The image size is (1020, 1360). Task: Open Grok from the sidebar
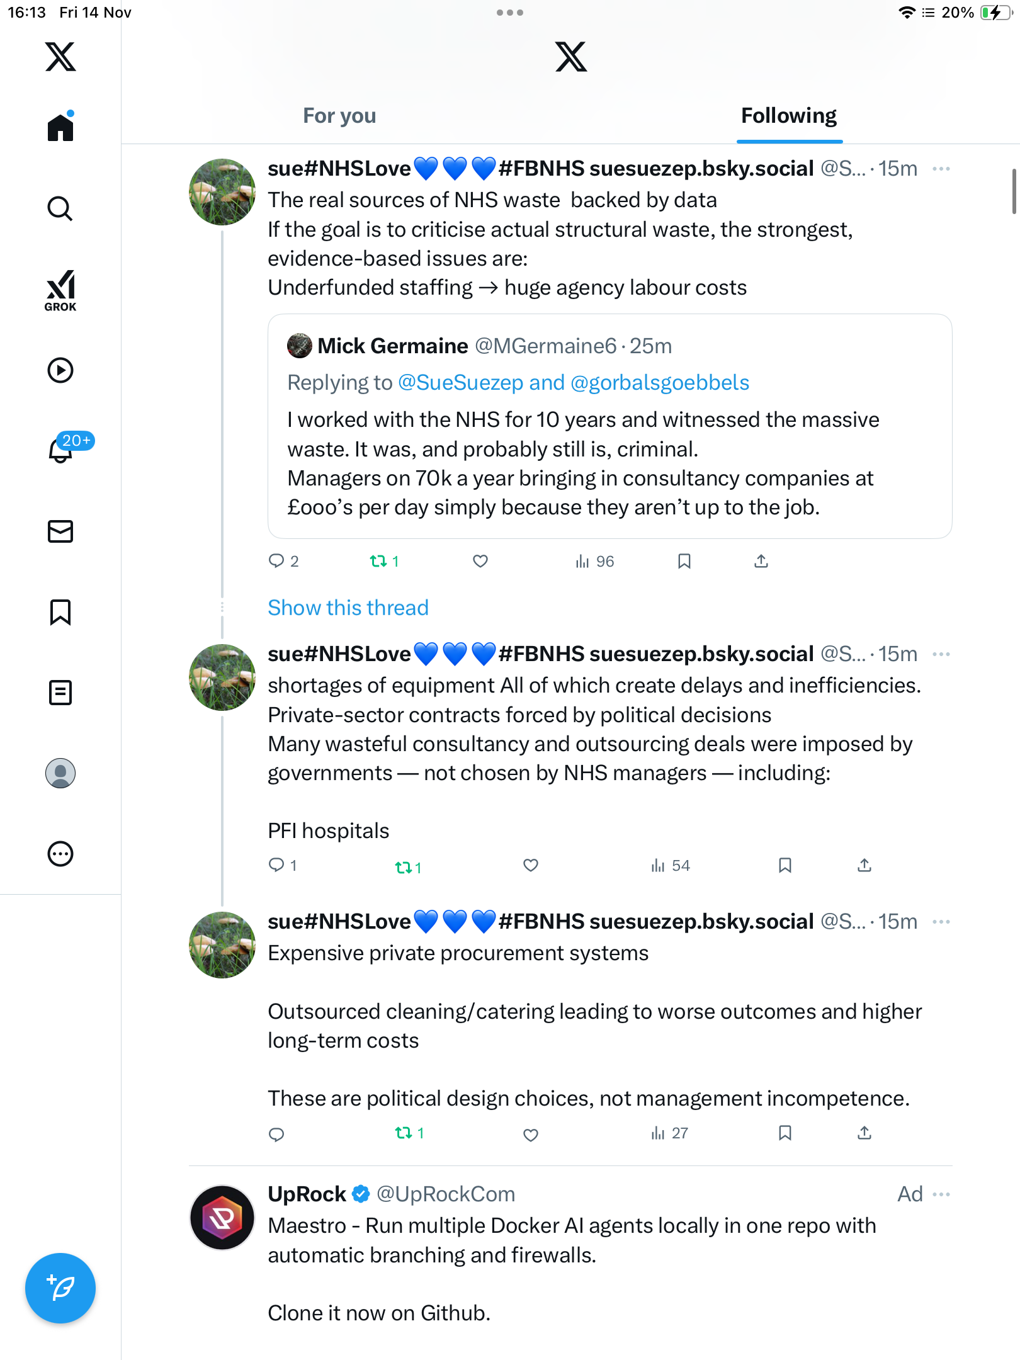pos(60,290)
